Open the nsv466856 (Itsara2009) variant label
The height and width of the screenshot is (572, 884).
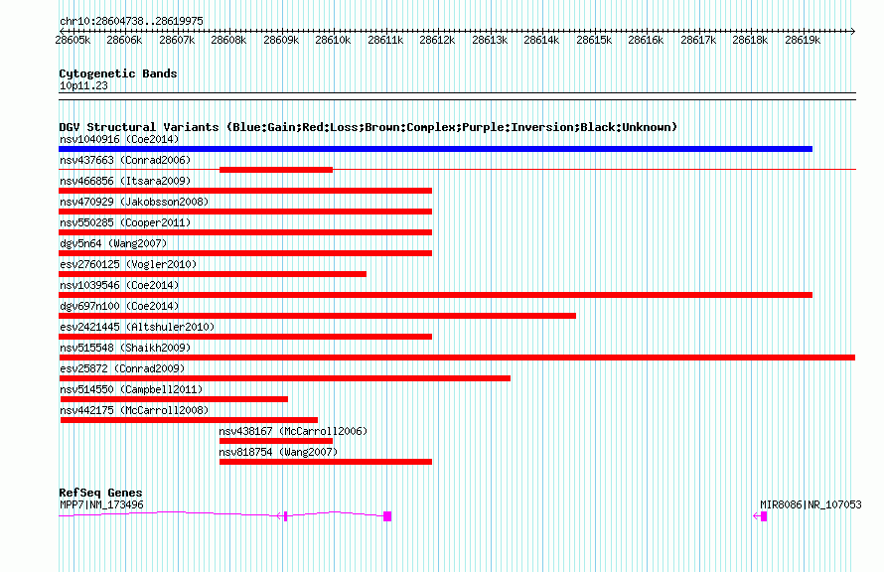(x=125, y=181)
